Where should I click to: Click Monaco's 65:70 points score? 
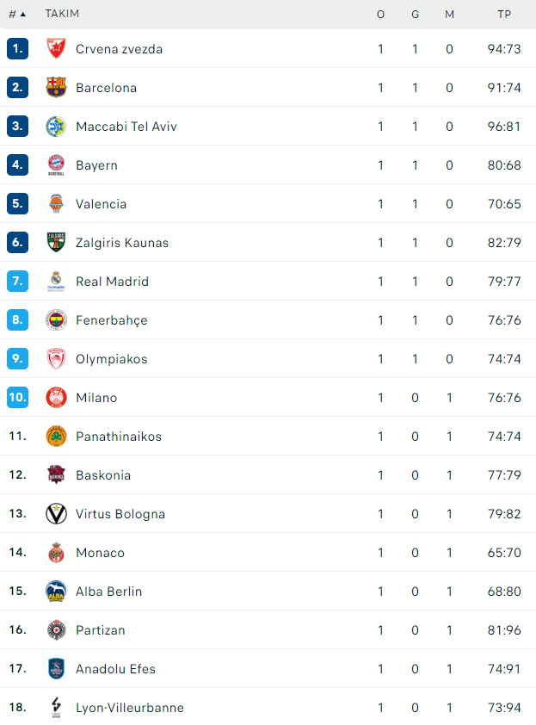pyautogui.click(x=504, y=553)
